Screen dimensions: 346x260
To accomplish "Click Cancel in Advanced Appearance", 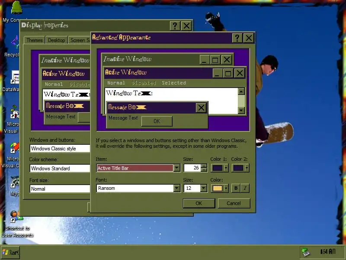I will coord(234,203).
